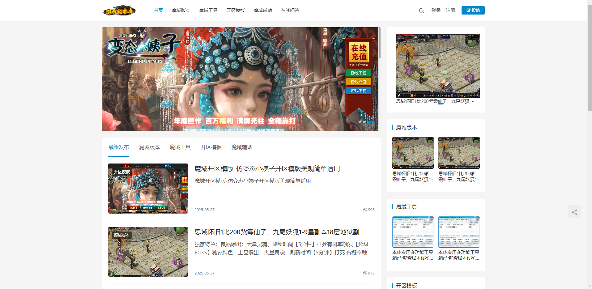This screenshot has width=592, height=289.
Task: Click the floating share icon
Action: pos(574,212)
